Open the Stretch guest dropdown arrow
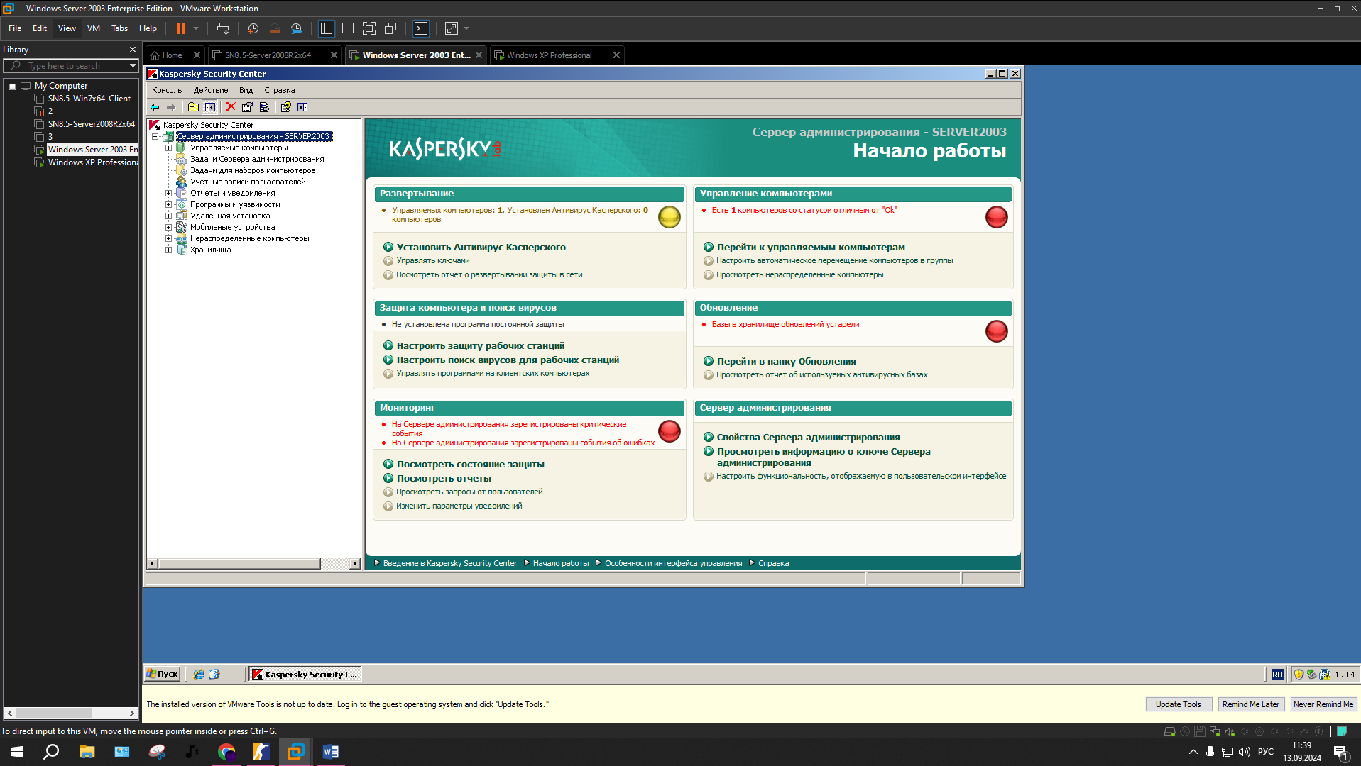Screen dimensions: 1361x766 click(466, 28)
